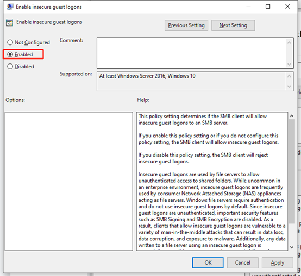Viewport: 301px width, 276px height.
Task: Click the 'Help:' label
Action: click(143, 100)
